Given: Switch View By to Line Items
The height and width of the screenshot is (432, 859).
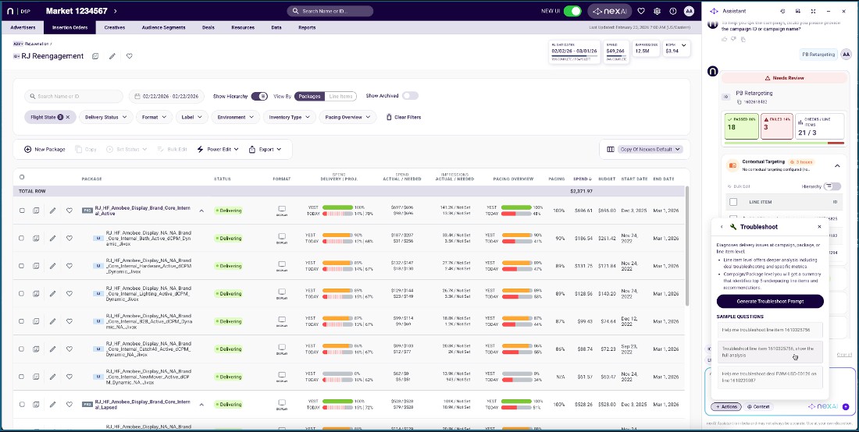Looking at the screenshot, I should [x=340, y=96].
